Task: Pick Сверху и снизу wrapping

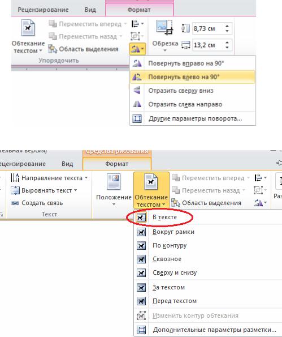Action: [208, 273]
